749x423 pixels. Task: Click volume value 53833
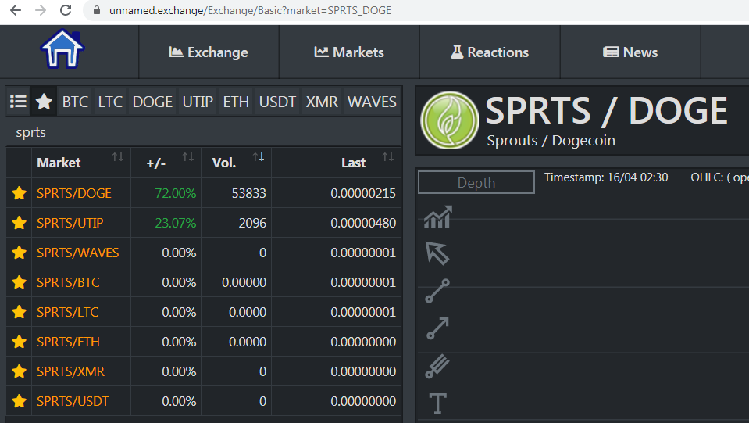pyautogui.click(x=249, y=193)
